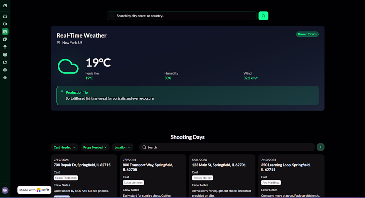Click the Lucas Johnson cast tag

(133, 183)
